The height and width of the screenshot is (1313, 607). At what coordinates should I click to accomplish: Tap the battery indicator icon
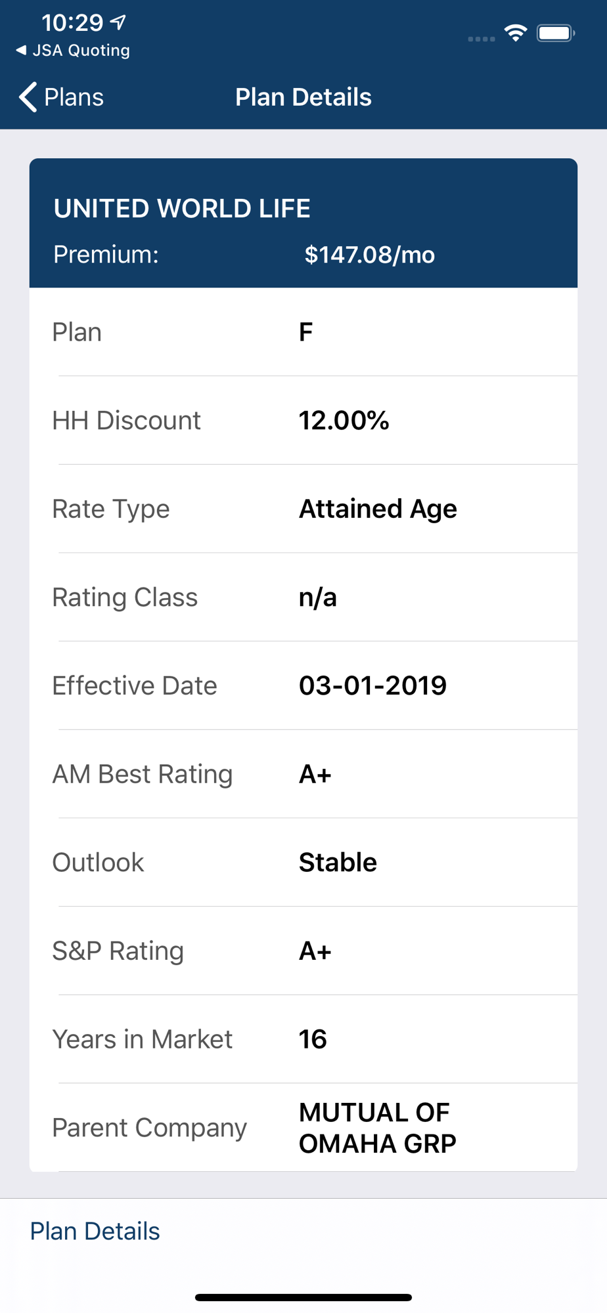coord(556,33)
